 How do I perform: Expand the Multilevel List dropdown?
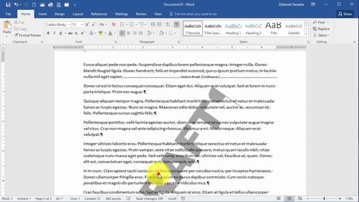[x=146, y=25]
